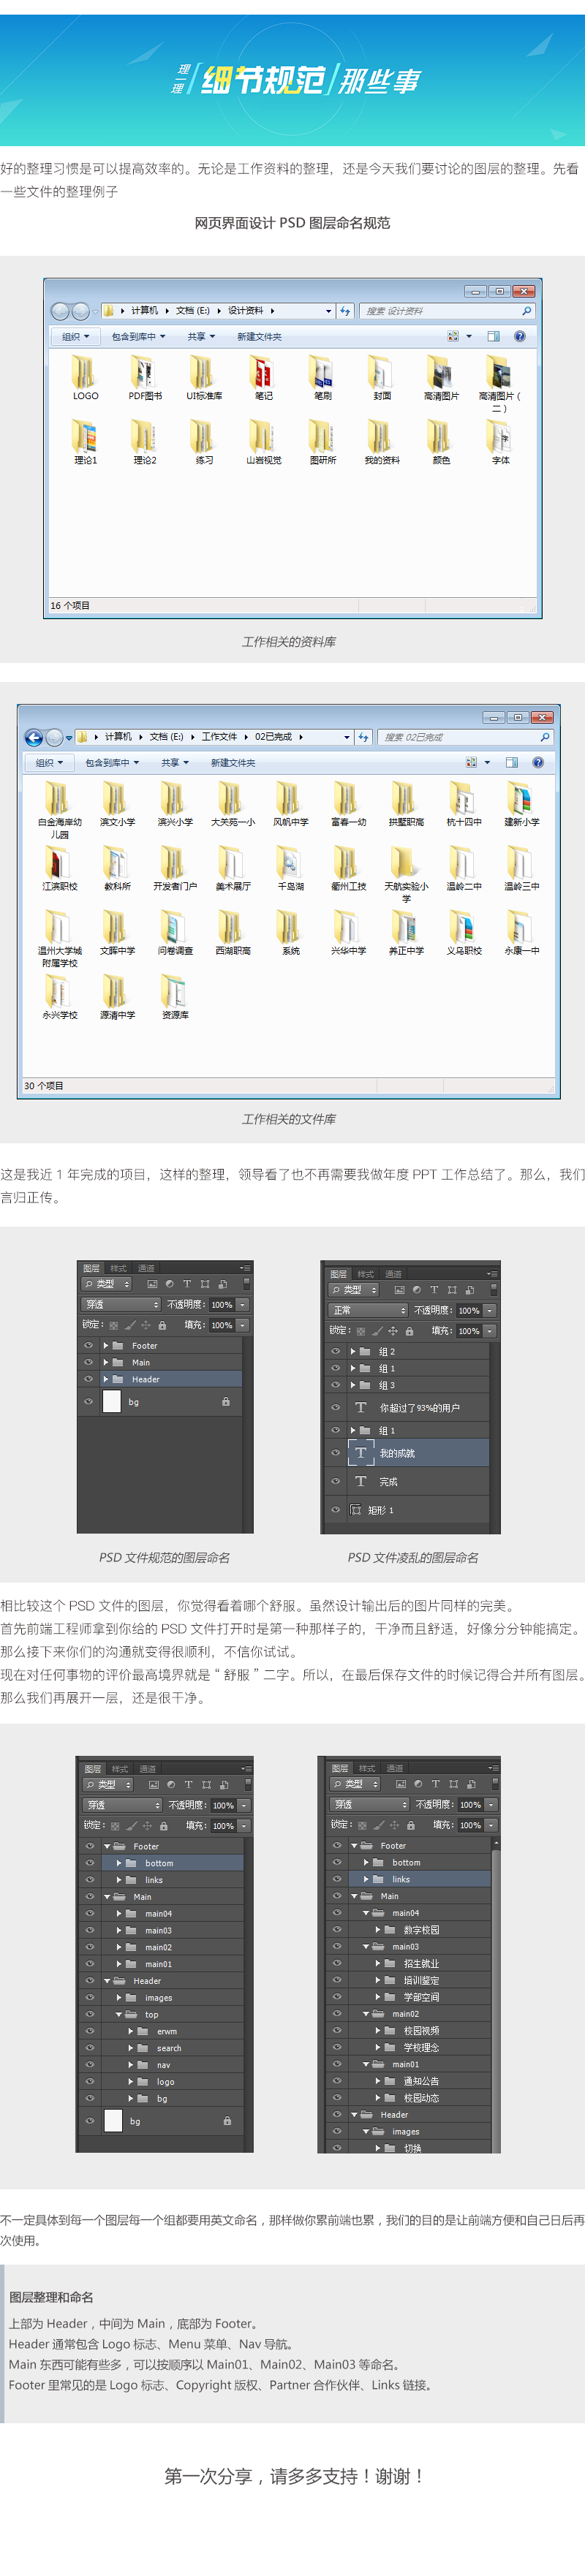Viewport: 585px width, 2576px height.
Task: Expand the 培训鉴定 group
Action: pyautogui.click(x=378, y=1980)
